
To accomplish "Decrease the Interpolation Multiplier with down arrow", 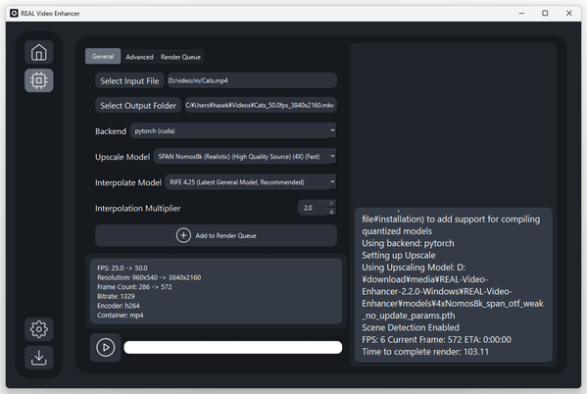I will point(331,212).
